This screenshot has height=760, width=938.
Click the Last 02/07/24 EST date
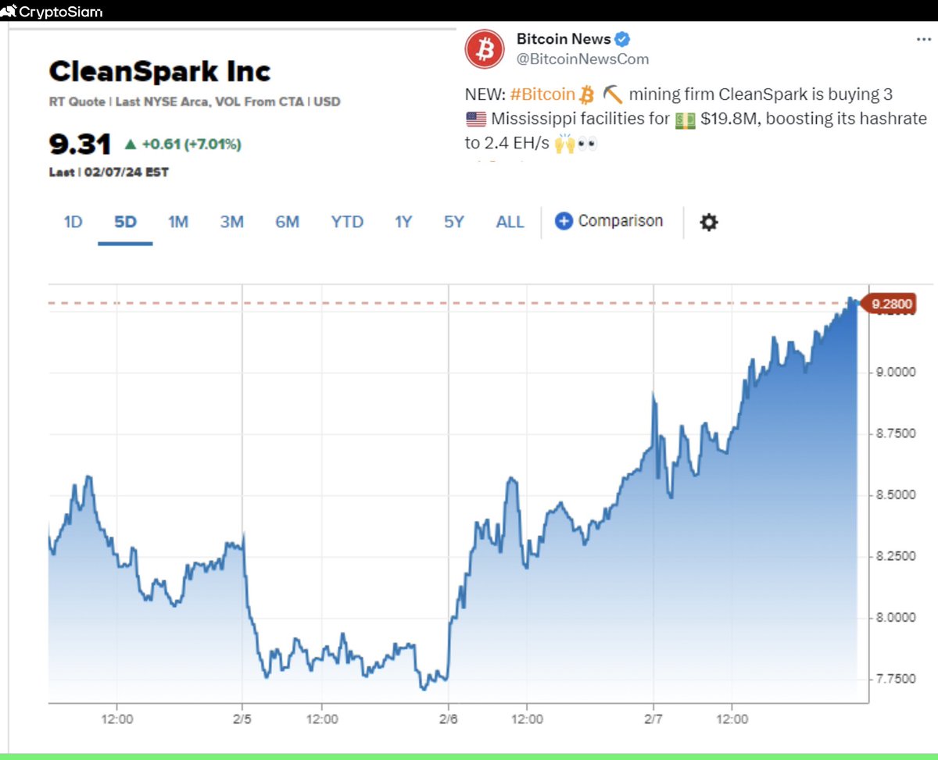(x=108, y=172)
